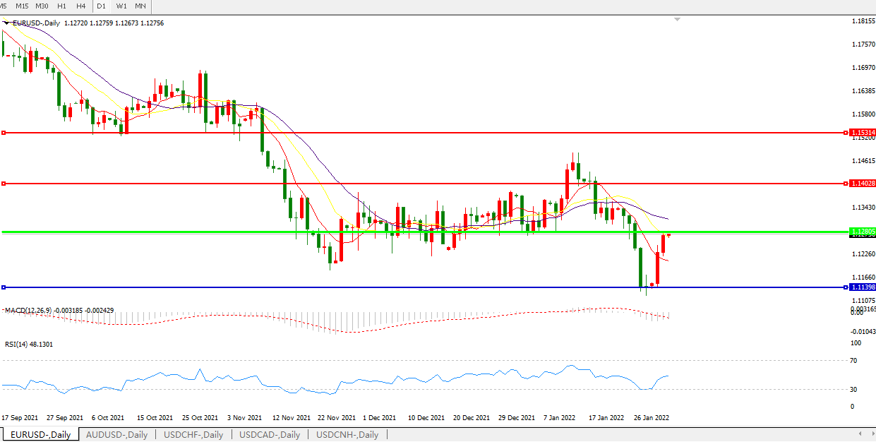Open the AUDUSD-,Daily chart tab
876x442 pixels.
click(x=116, y=435)
